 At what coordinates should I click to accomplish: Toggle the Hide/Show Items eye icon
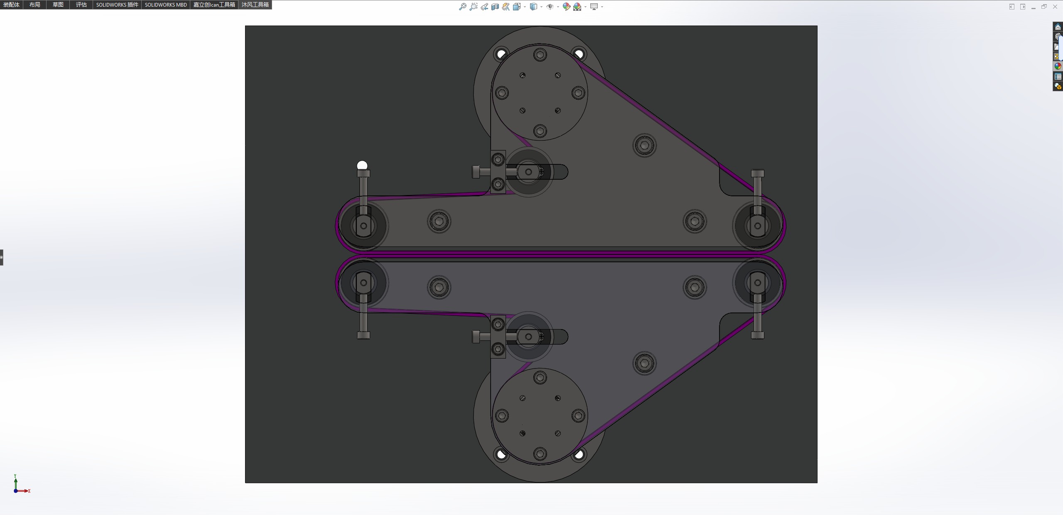pos(550,7)
